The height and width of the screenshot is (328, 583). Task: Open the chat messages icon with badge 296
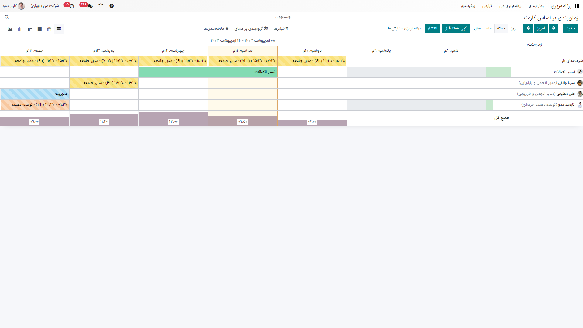tap(90, 6)
